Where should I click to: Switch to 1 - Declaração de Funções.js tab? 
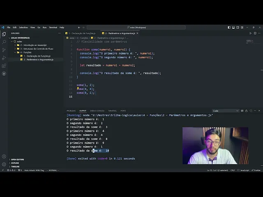pyautogui.click(x=82, y=33)
